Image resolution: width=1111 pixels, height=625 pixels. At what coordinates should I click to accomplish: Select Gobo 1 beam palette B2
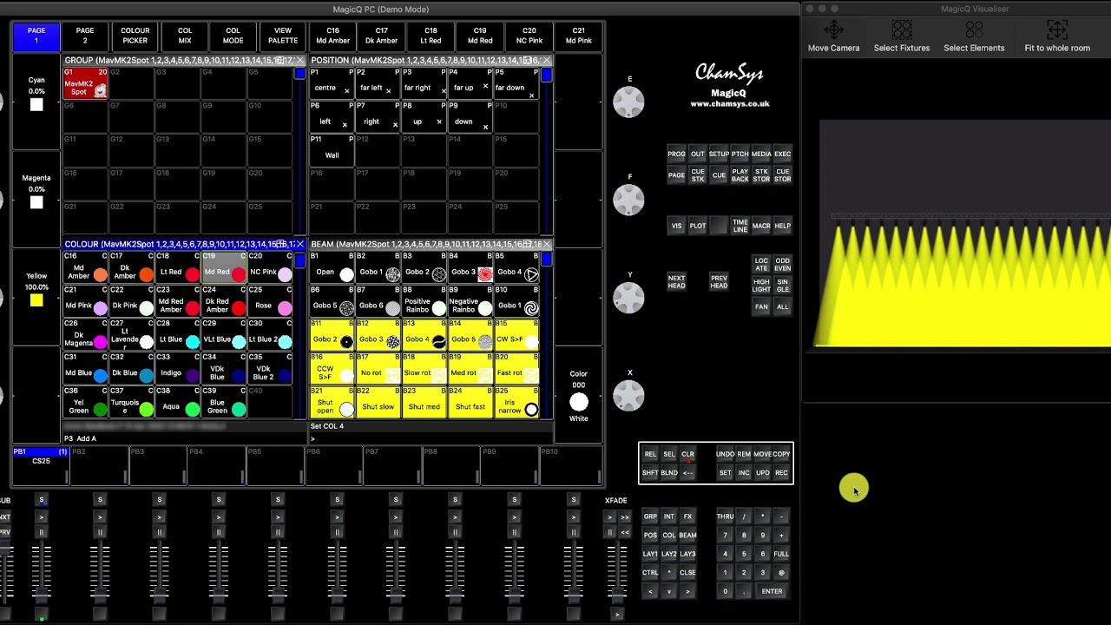point(378,268)
